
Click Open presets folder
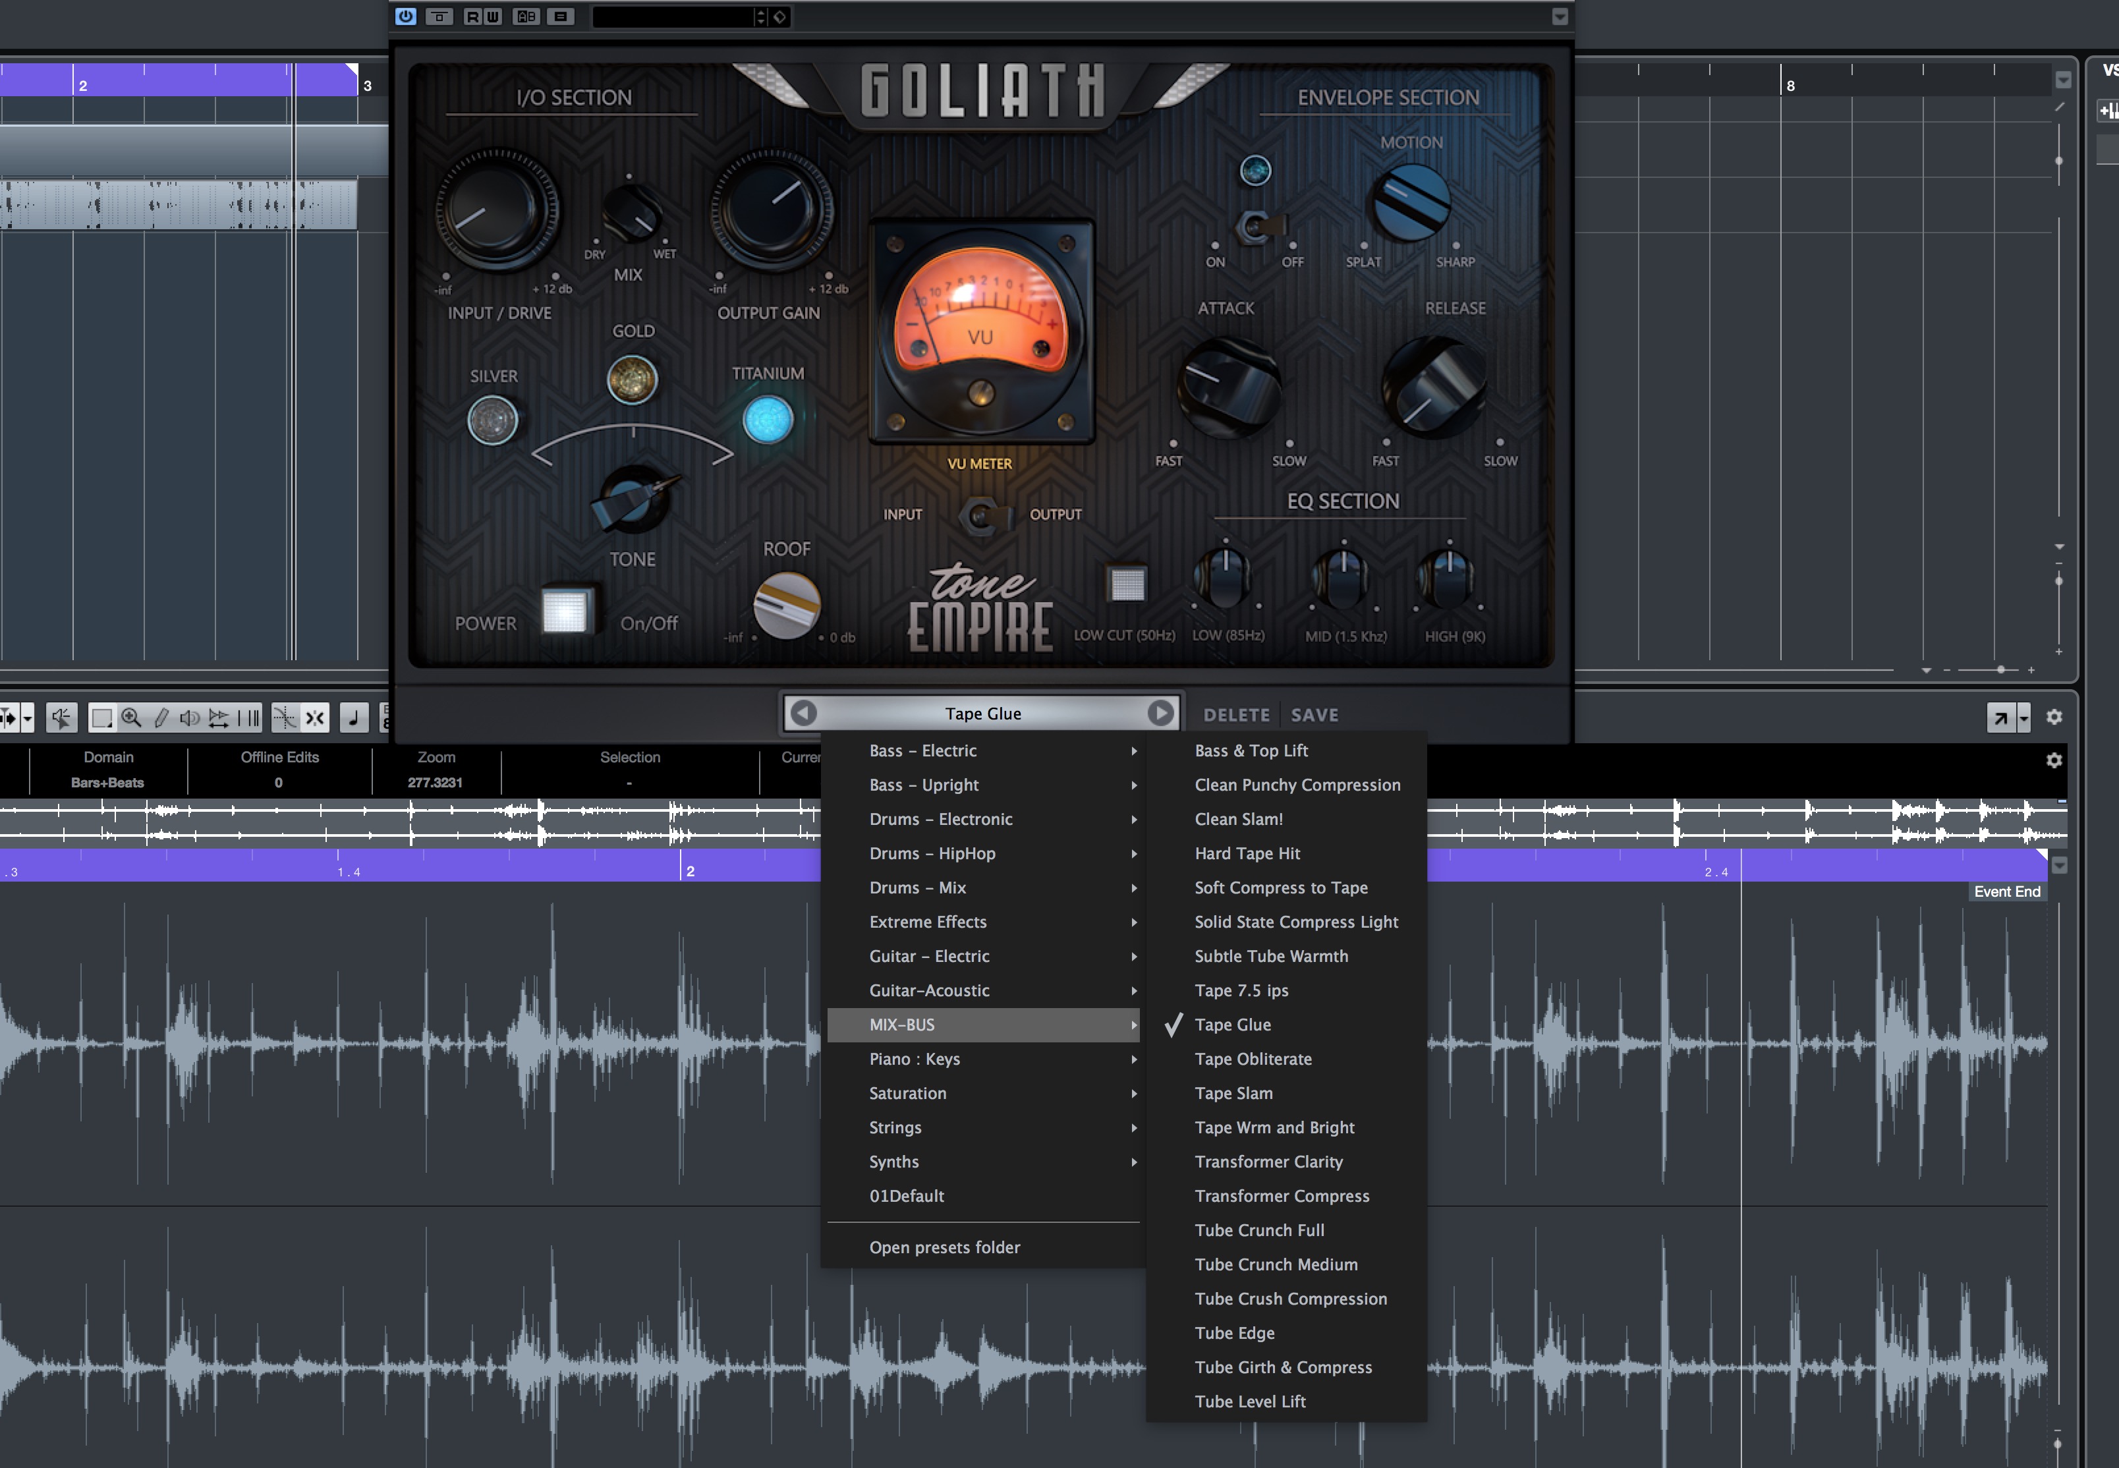[983, 1247]
